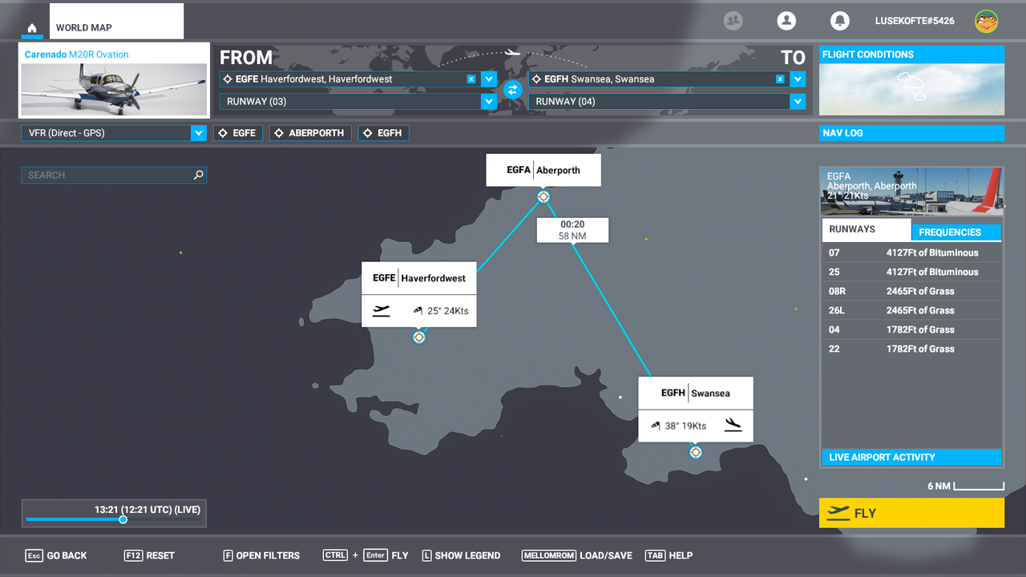This screenshot has height=577, width=1026.
Task: Click the Esc GO BACK option
Action: 56,555
